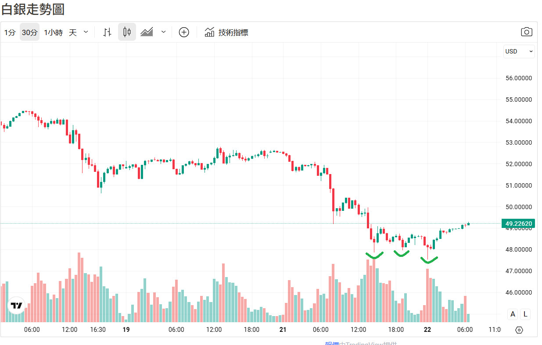
Task: Toggle auto scale with A button
Action: [x=513, y=314]
